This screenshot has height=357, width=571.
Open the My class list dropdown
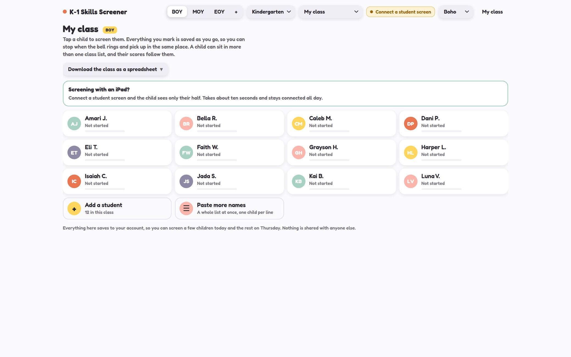click(x=331, y=12)
